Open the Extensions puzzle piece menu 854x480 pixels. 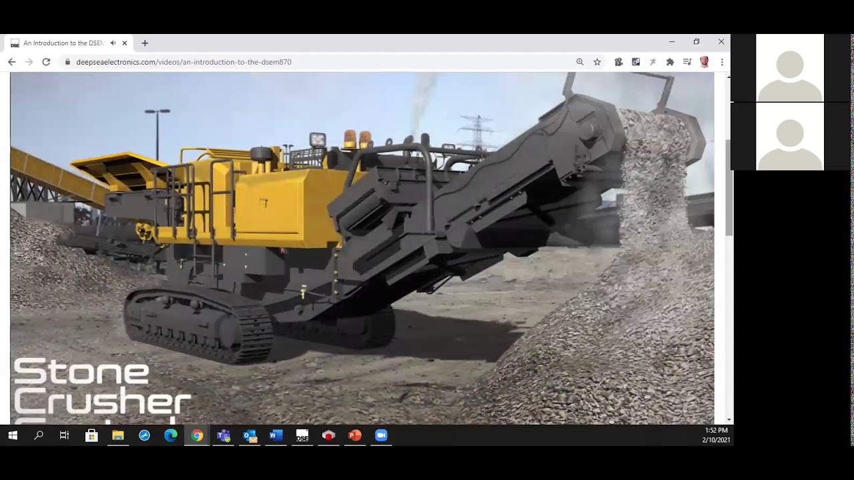tap(670, 62)
